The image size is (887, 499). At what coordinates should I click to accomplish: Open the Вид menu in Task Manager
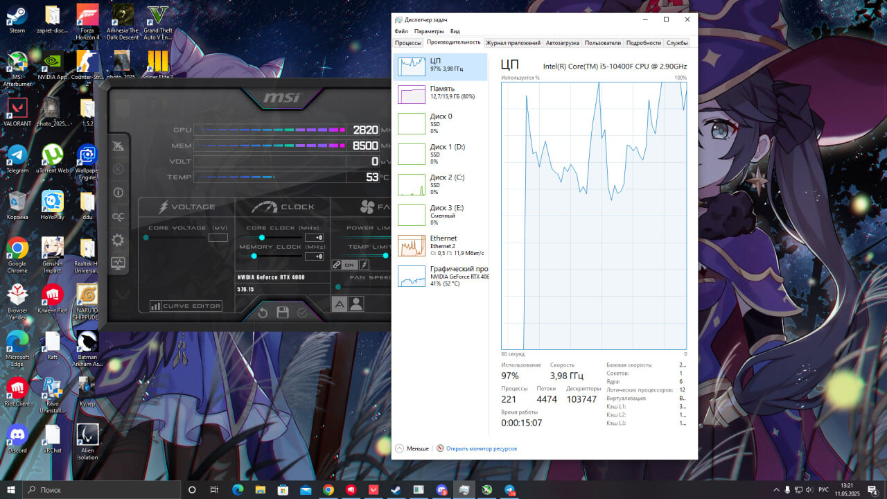tap(455, 31)
